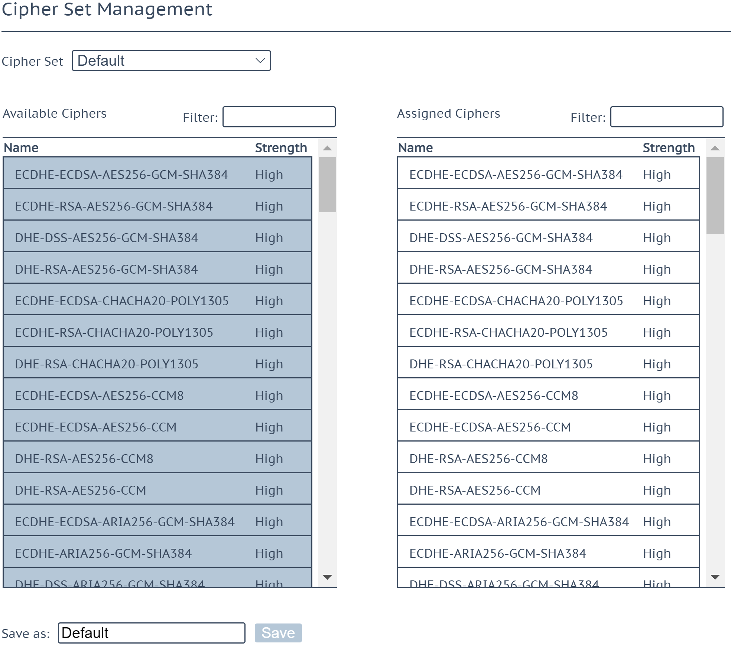This screenshot has height=648, width=731.
Task: Click the Assigned Ciphers filter field
Action: [x=667, y=117]
